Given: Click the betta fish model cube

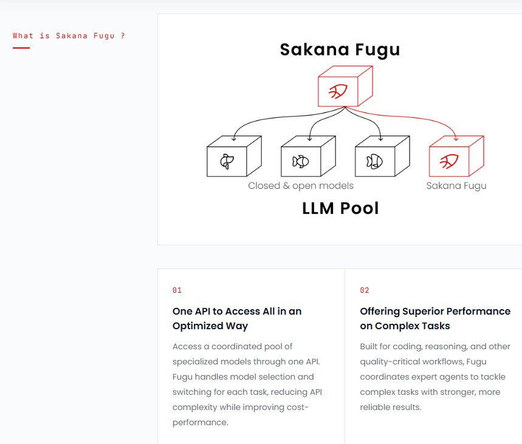Looking at the screenshot, I should [234, 156].
